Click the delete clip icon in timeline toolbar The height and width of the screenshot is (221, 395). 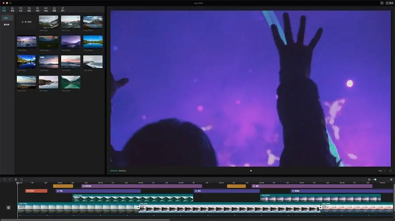(x=21, y=179)
